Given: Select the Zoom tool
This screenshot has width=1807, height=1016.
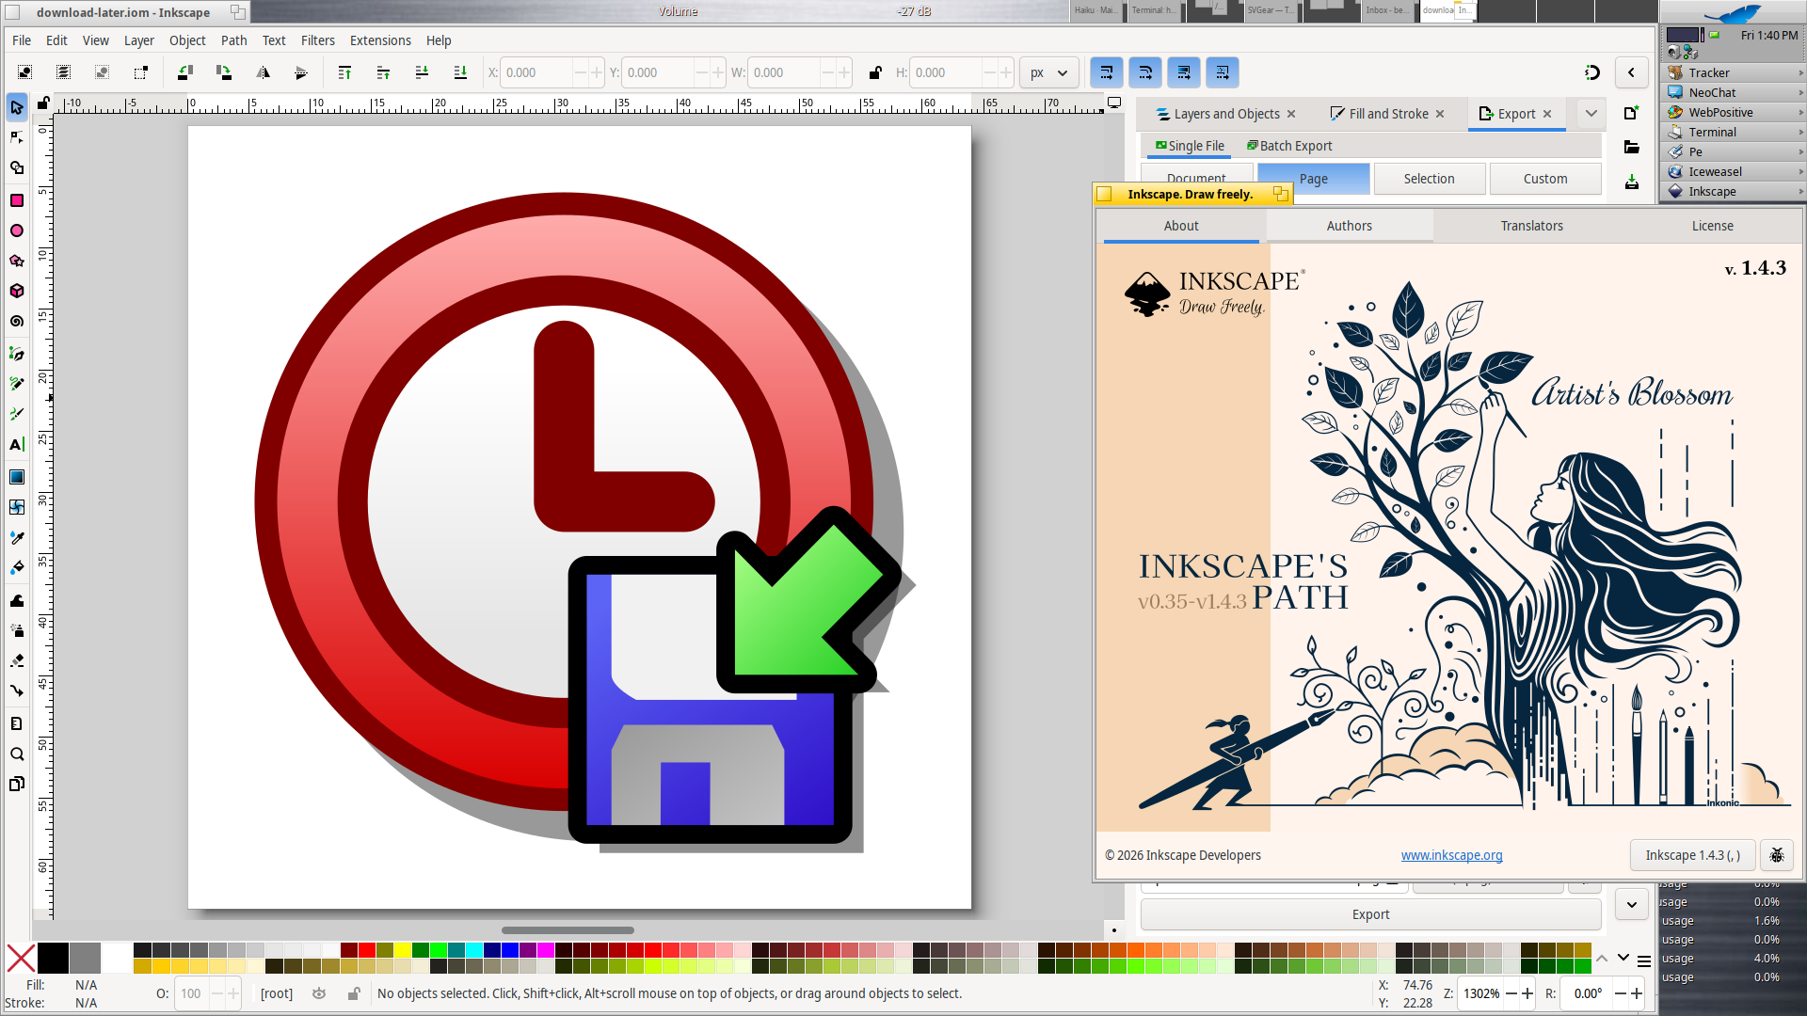Looking at the screenshot, I should (17, 754).
